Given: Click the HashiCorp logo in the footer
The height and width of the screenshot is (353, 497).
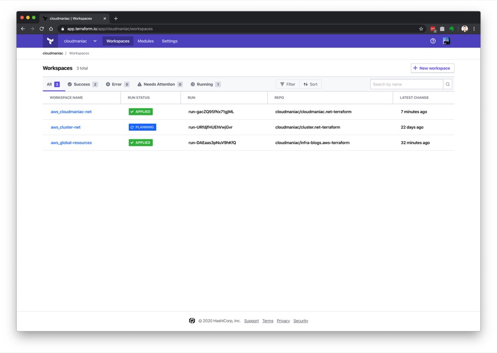Looking at the screenshot, I should [192, 320].
